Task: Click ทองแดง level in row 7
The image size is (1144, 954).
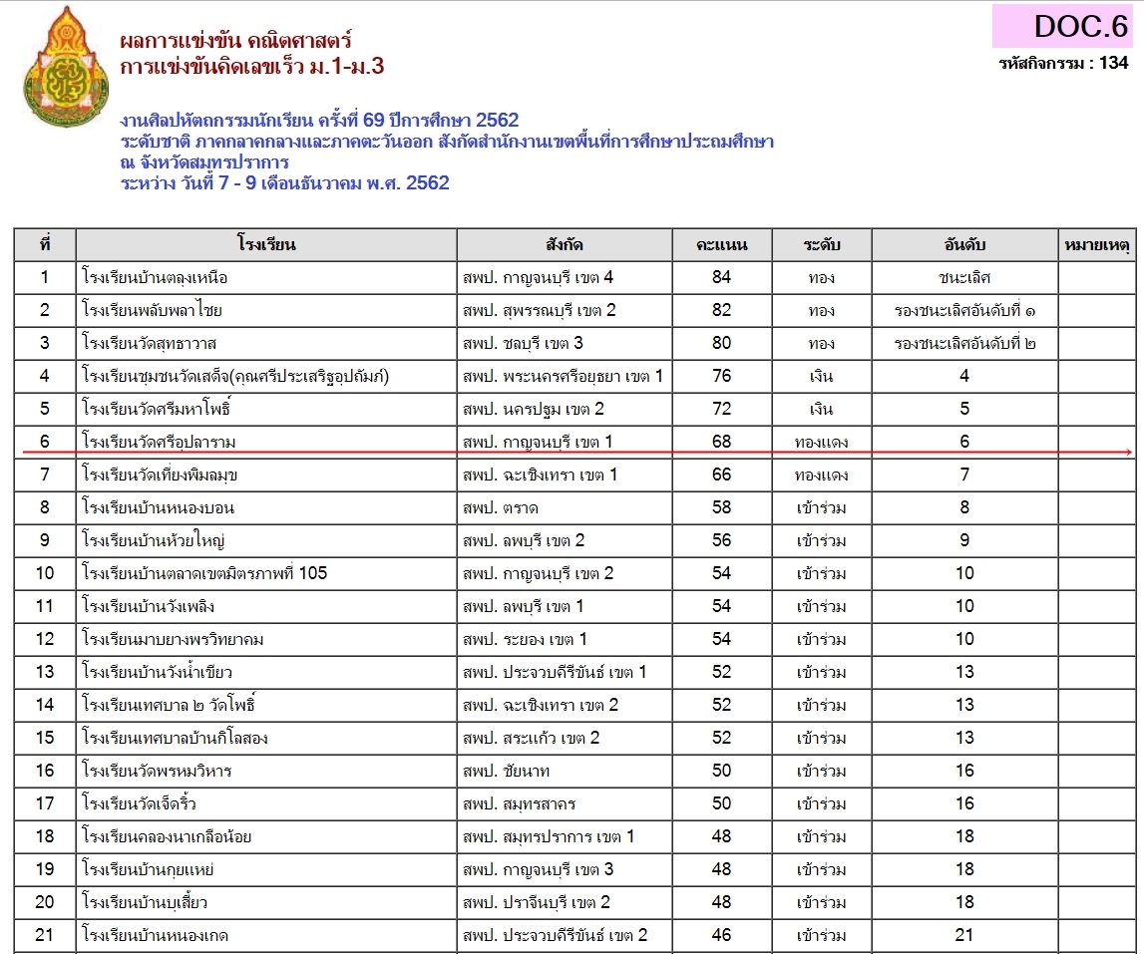Action: click(x=822, y=475)
